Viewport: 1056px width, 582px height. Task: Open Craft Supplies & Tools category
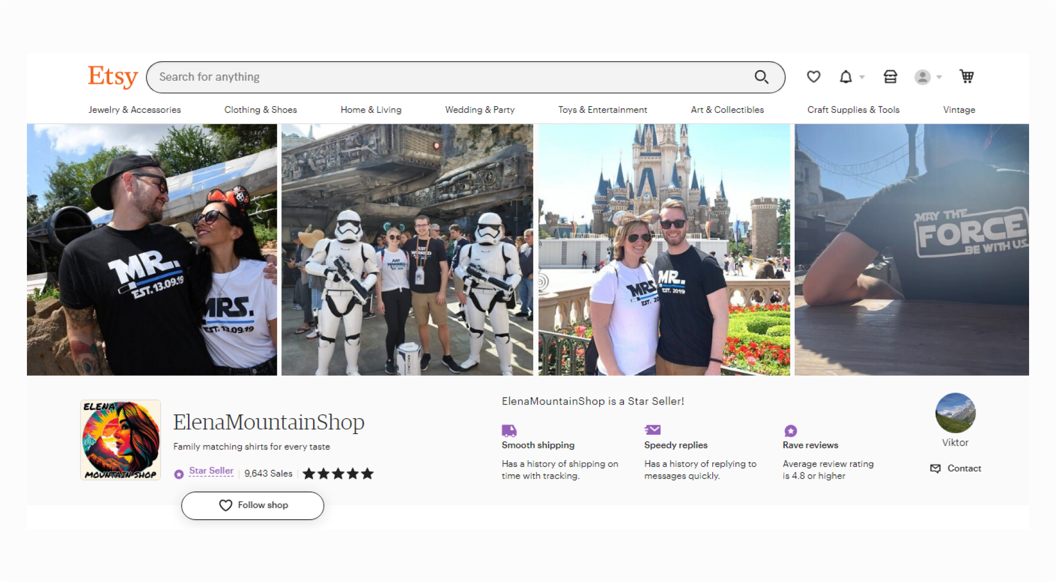point(853,110)
